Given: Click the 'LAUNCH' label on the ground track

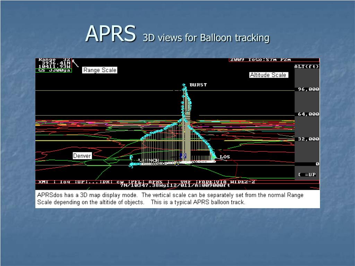Looking at the screenshot, I should point(148,160).
